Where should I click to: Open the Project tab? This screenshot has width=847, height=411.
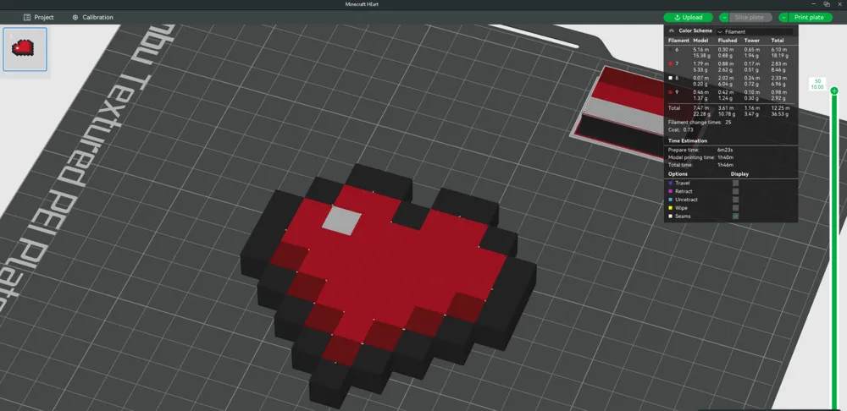pyautogui.click(x=38, y=17)
